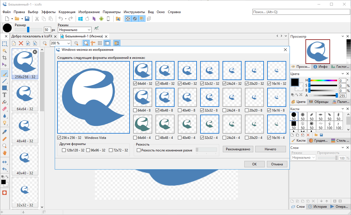Select the rectangular selection tool
351x215 pixels.
(x=4, y=44)
